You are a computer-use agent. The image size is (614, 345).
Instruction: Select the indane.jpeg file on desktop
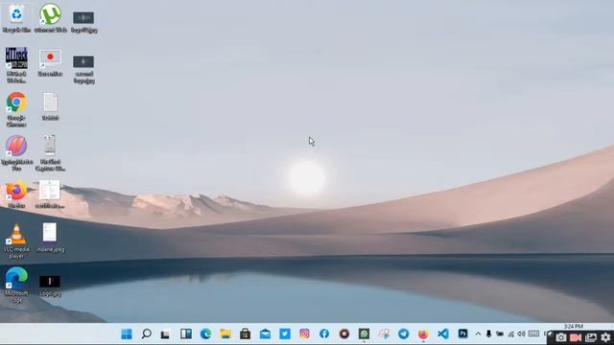pos(50,238)
